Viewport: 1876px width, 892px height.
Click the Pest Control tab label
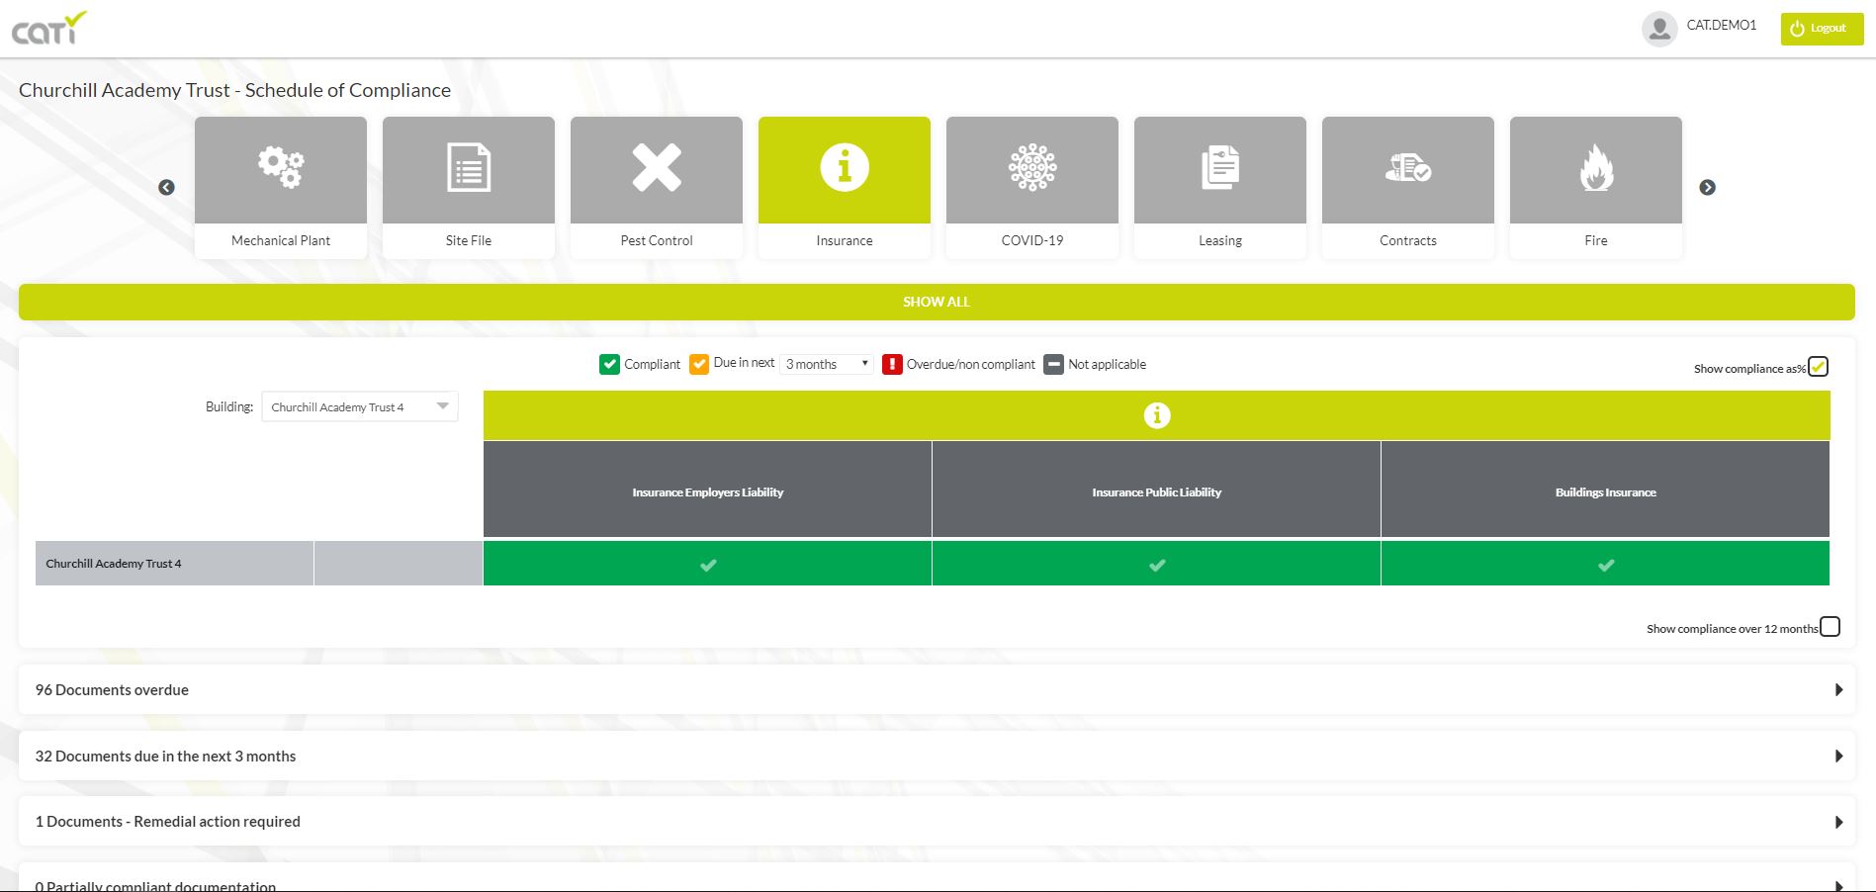coord(657,240)
